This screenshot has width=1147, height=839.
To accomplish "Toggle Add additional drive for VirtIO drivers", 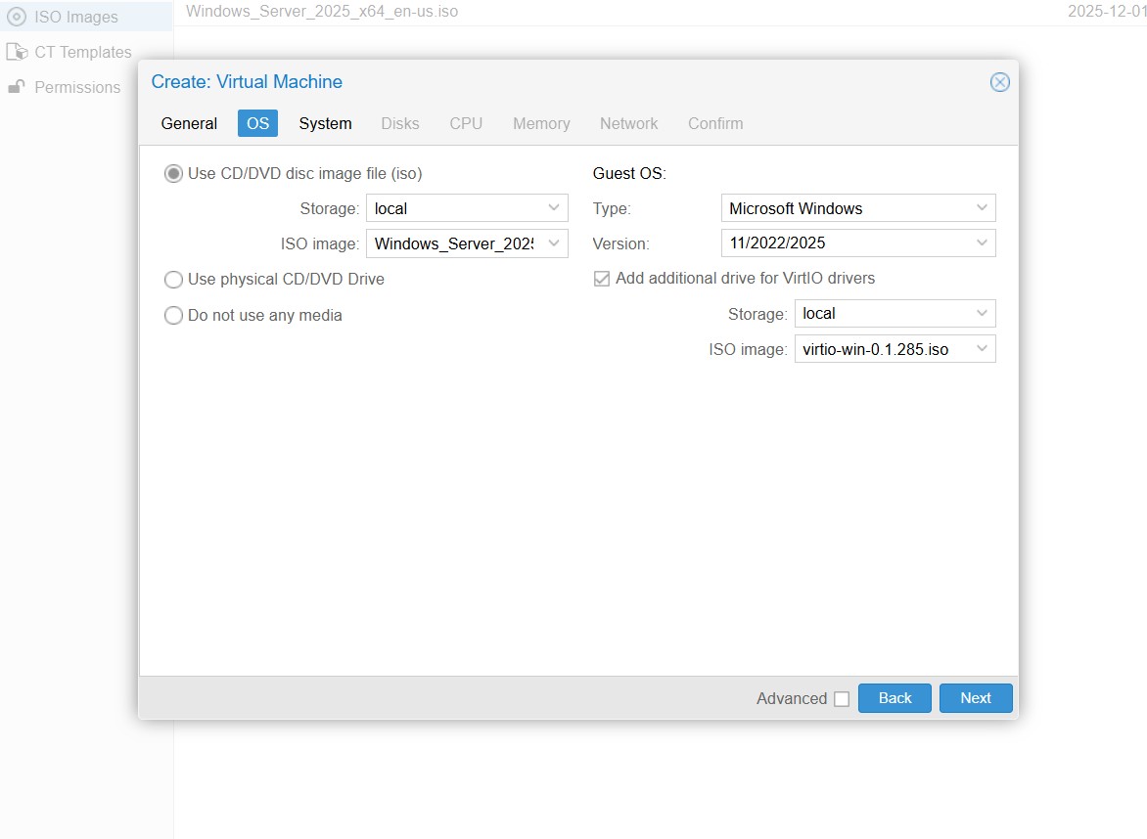I will coord(602,279).
